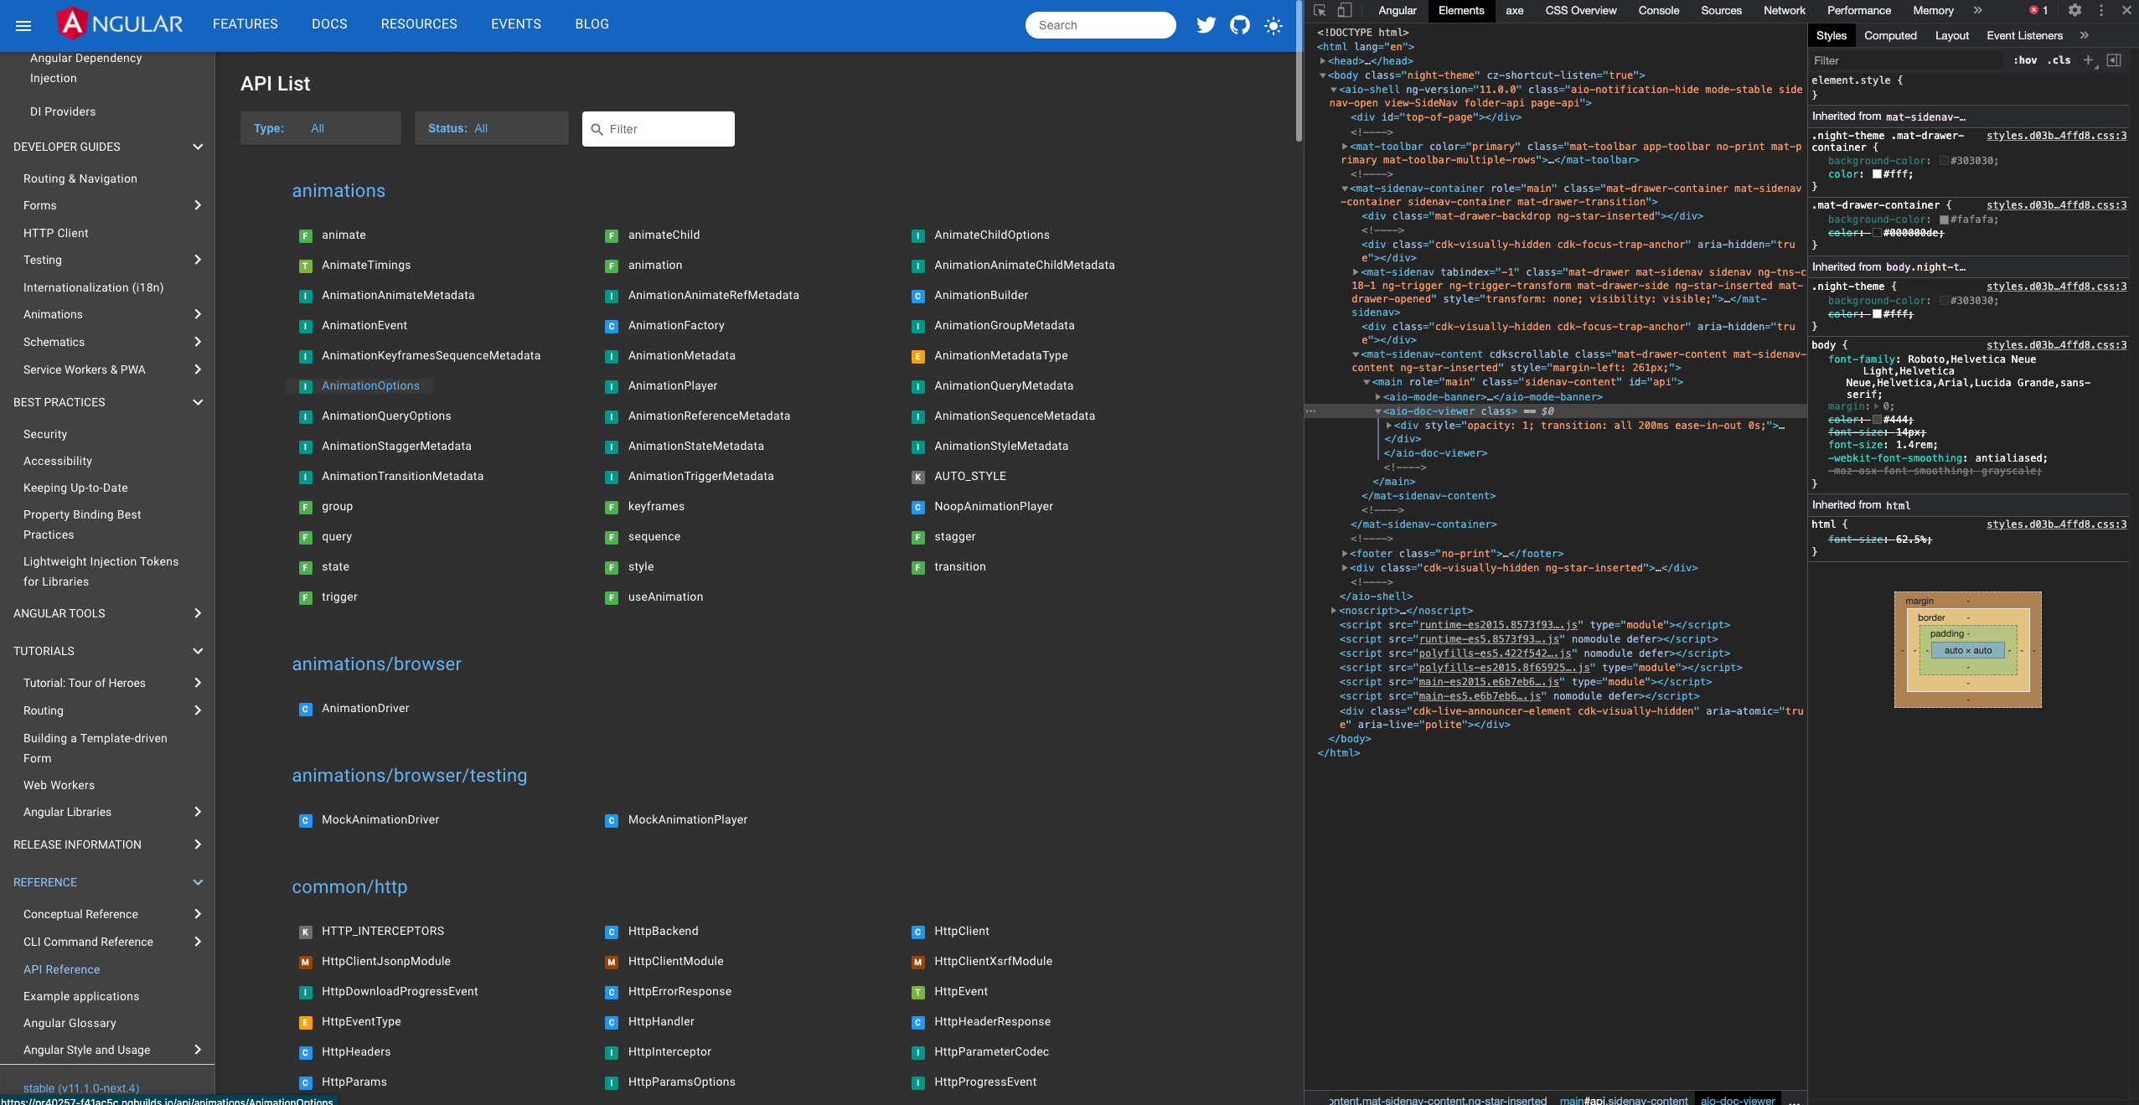Click const icon beside HTTP_INTERCEPTORS
This screenshot has height=1105, width=2139.
tap(306, 932)
